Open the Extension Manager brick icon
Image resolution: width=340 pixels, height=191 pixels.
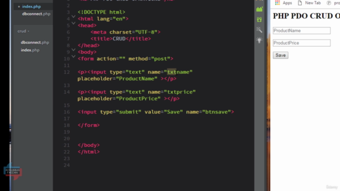pyautogui.click(x=259, y=10)
